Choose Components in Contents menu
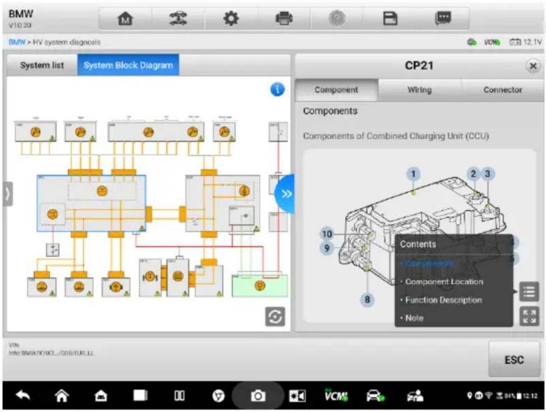The width and height of the screenshot is (546, 412). pos(429,263)
